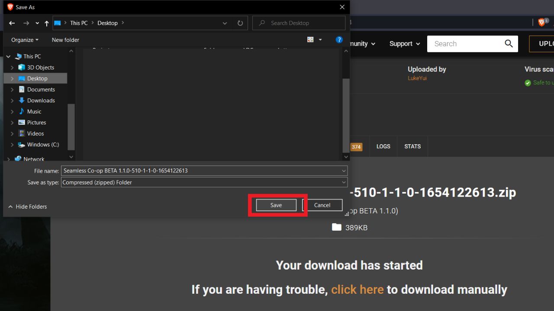Click the Back arrow in Save As dialog

[12, 23]
